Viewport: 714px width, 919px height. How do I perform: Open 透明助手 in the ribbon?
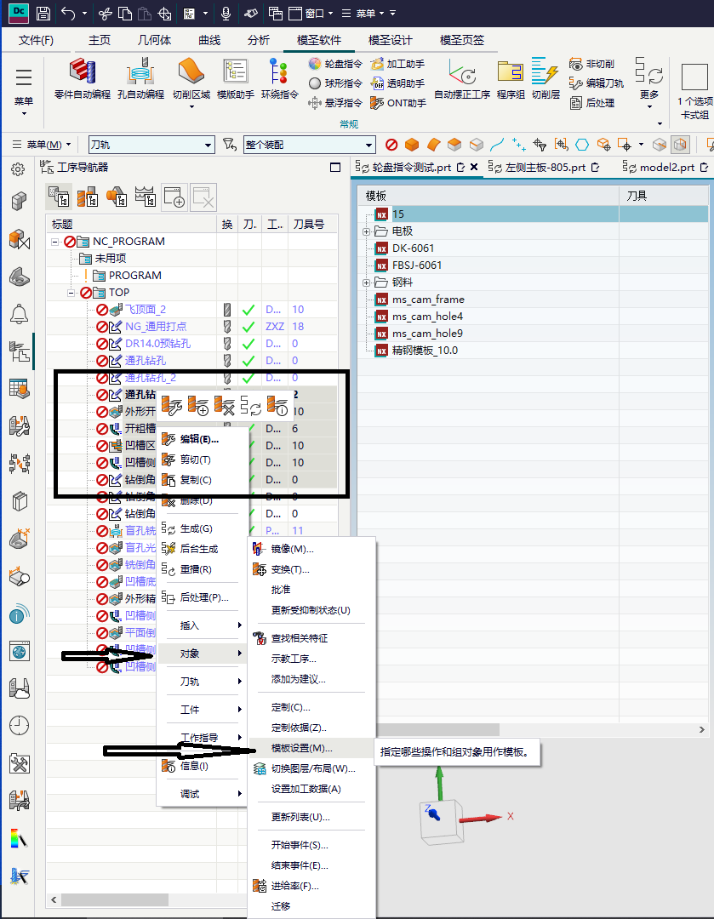pyautogui.click(x=397, y=83)
